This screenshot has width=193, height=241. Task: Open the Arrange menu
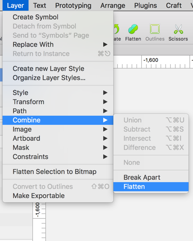(x=113, y=5)
